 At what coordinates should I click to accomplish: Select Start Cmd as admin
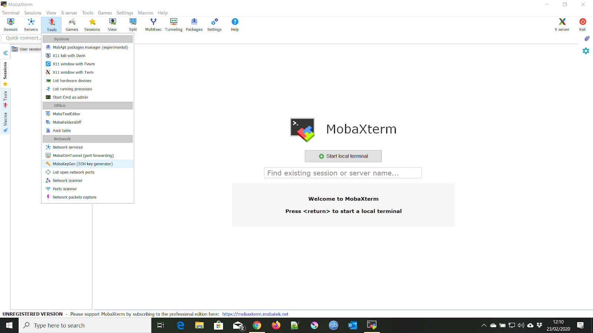click(88, 97)
